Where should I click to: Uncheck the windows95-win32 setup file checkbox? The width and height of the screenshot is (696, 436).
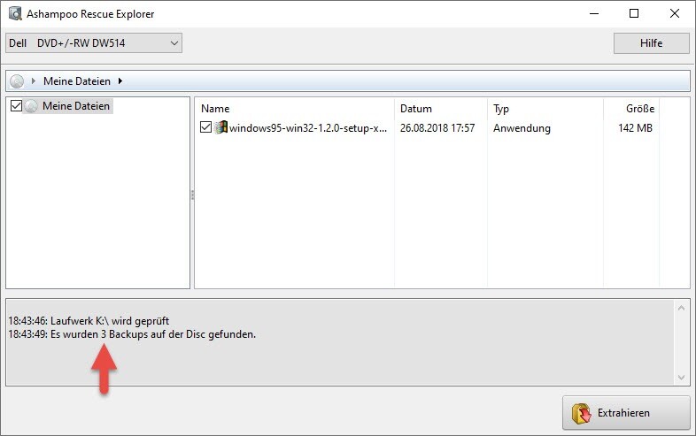[206, 128]
